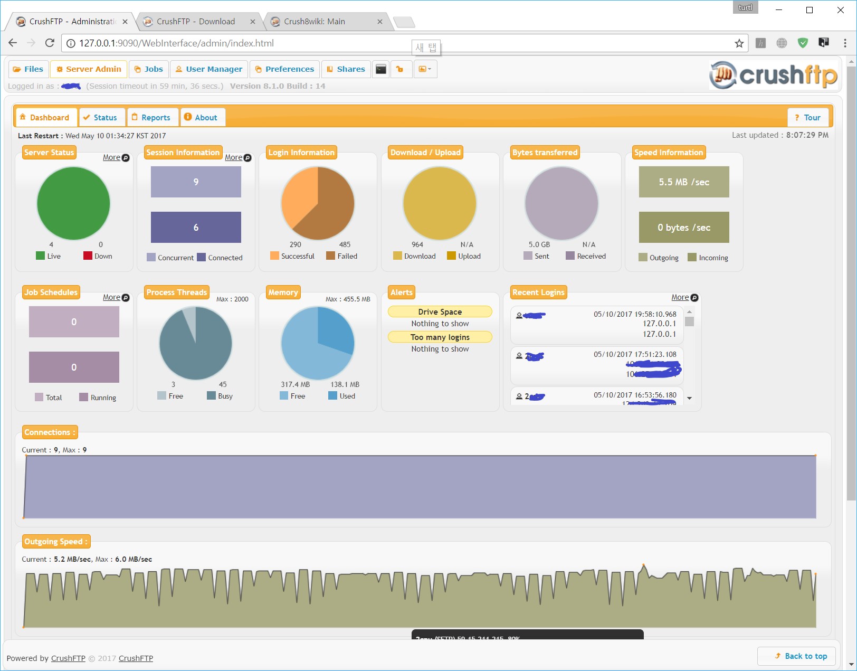This screenshot has height=671, width=857.
Task: Click the Outgoing Speed area chart
Action: (420, 597)
